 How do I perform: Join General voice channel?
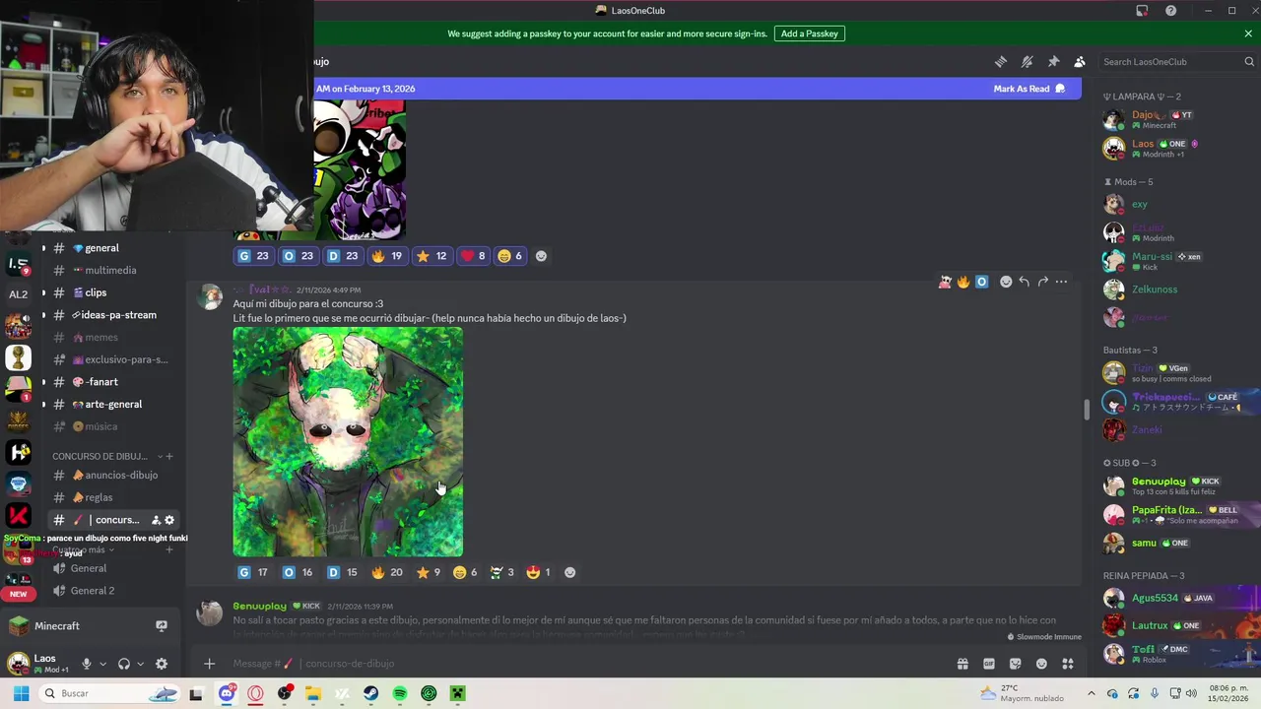pyautogui.click(x=88, y=568)
